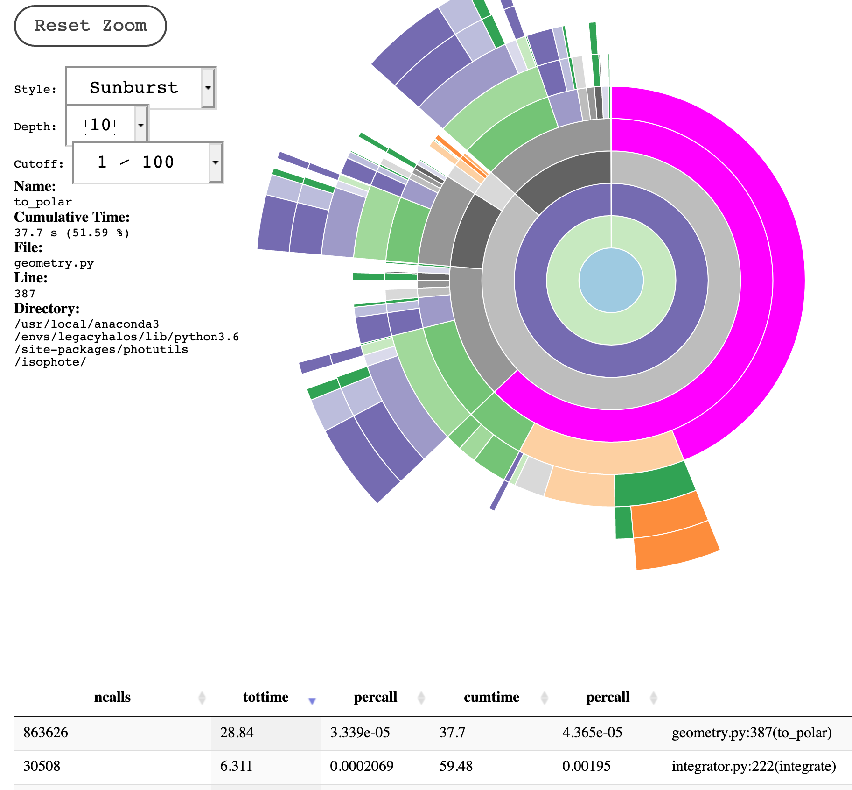This screenshot has height=790, width=852.
Task: Sort by the first percall sort arrow
Action: pyautogui.click(x=420, y=698)
